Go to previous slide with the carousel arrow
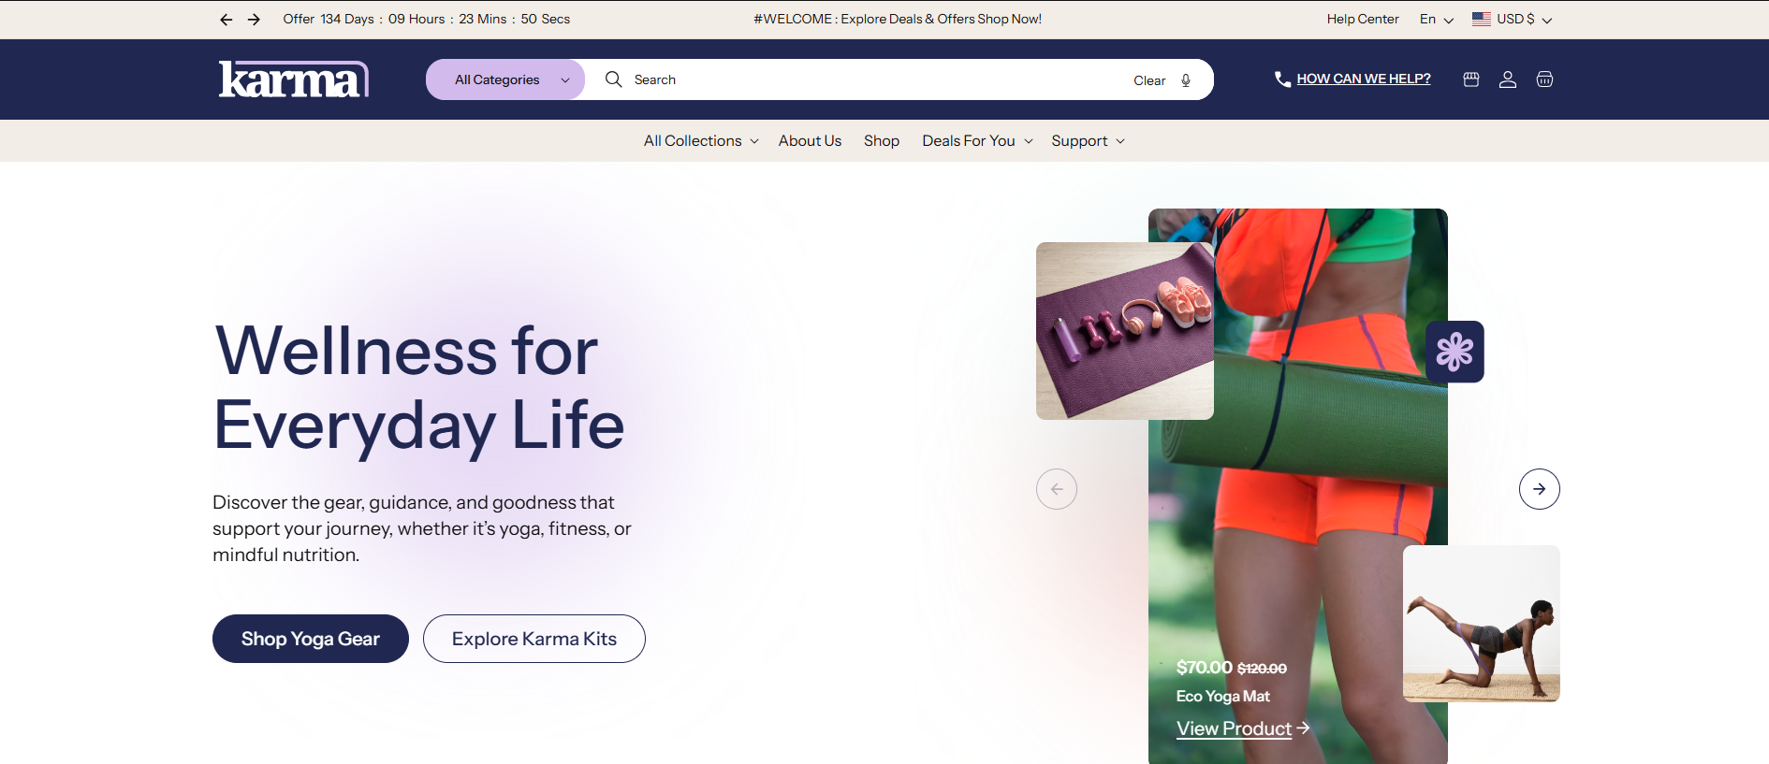Screen dimensions: 1769x764 tap(1057, 489)
